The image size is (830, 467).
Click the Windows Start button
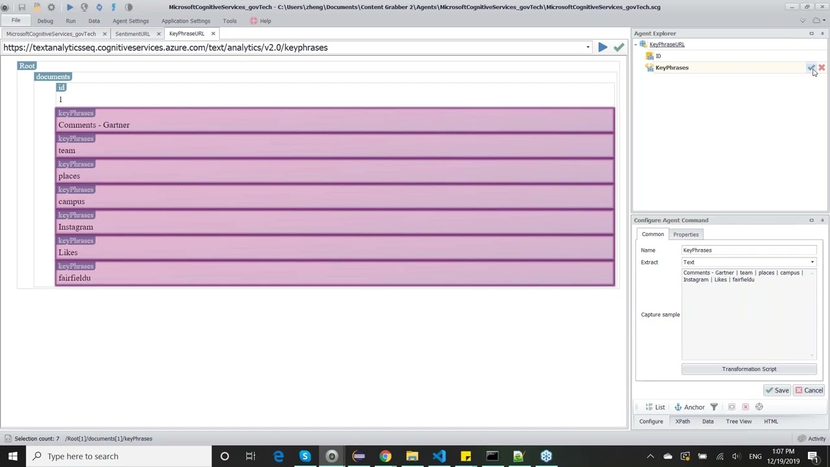tap(13, 456)
